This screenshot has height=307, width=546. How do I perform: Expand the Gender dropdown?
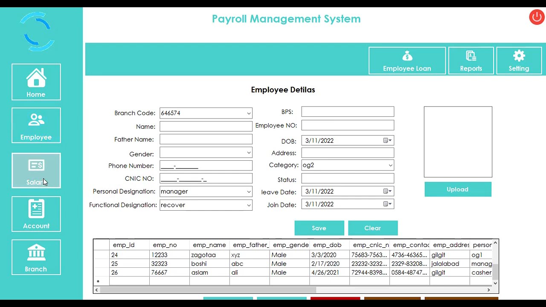[249, 153]
